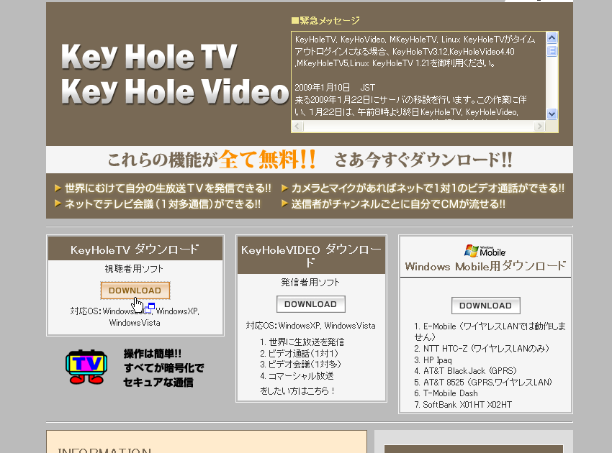Click the 全て無料!! download banner
The width and height of the screenshot is (612, 453).
click(x=310, y=160)
